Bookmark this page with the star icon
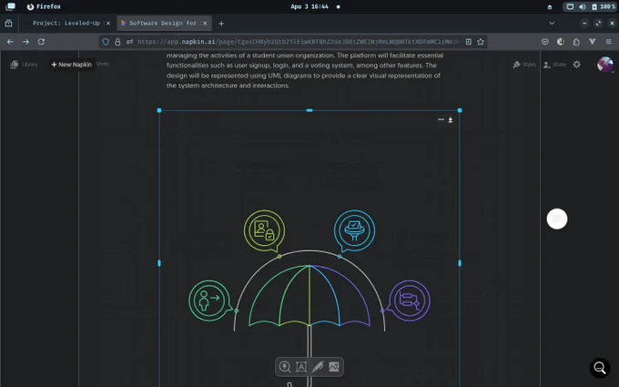The image size is (619, 387). click(x=481, y=42)
